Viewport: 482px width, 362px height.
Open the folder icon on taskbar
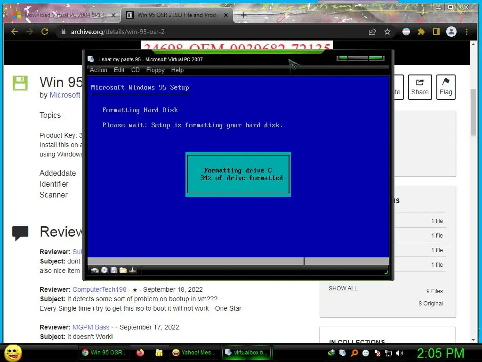[159, 353]
